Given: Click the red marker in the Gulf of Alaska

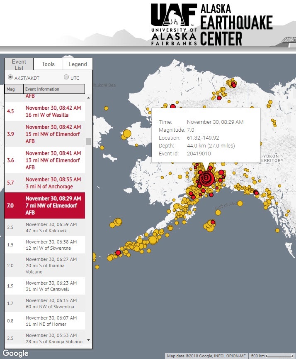Looking at the screenshot, I should tap(213, 223).
